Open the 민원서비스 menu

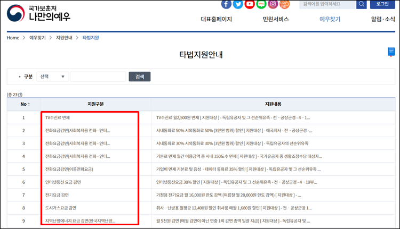click(276, 19)
